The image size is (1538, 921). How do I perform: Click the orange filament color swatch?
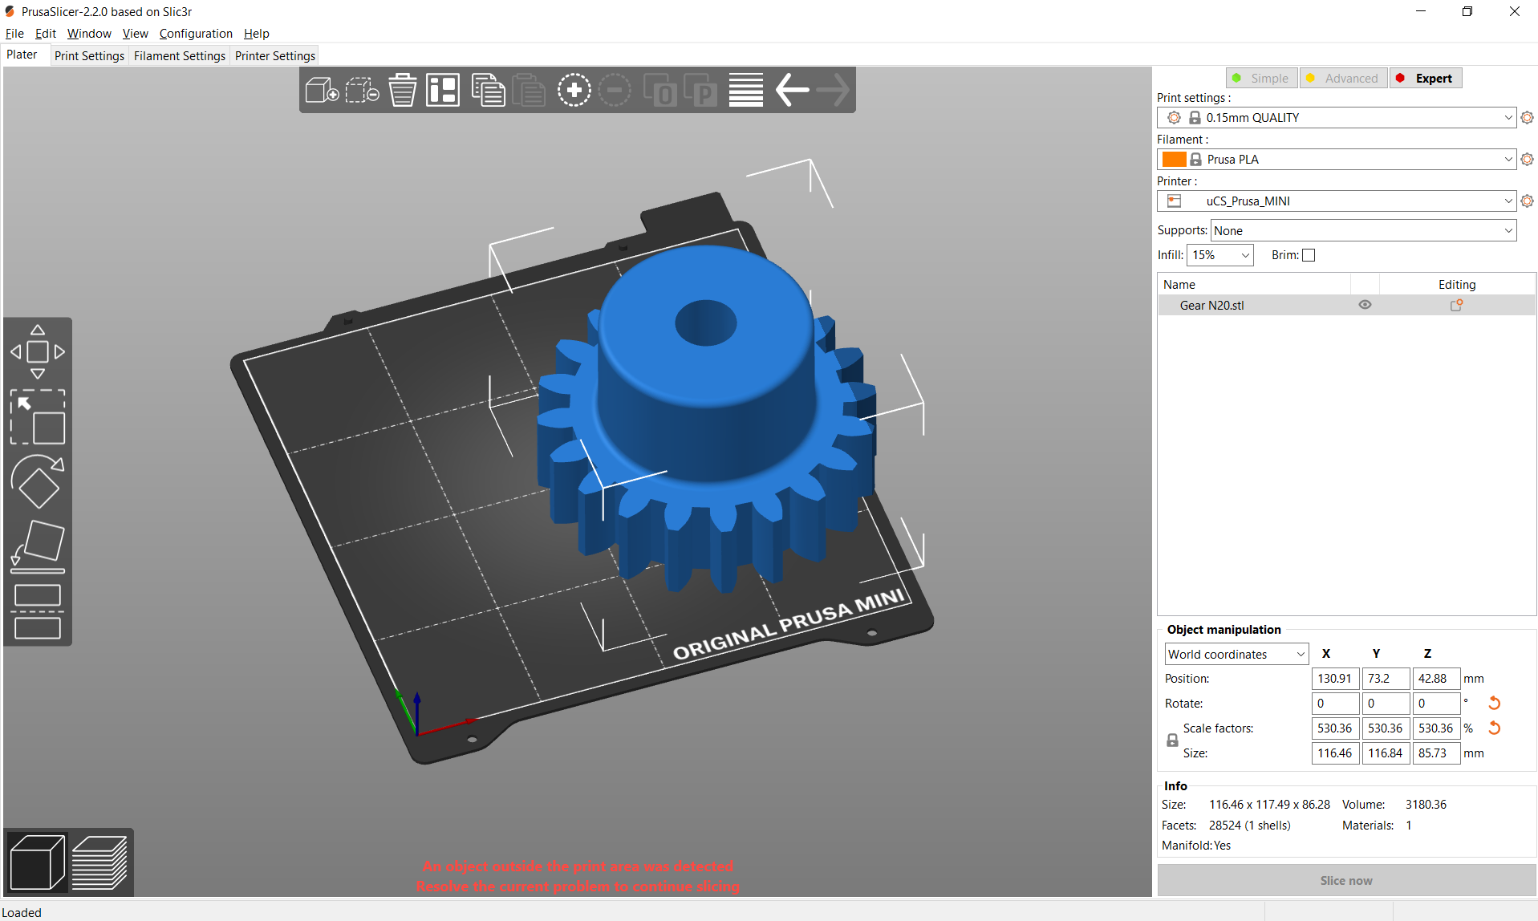(x=1174, y=160)
